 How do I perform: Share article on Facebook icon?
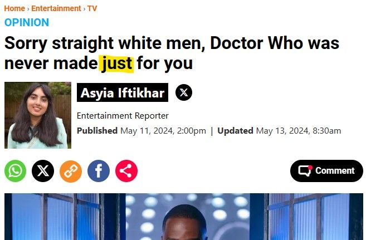pyautogui.click(x=99, y=171)
